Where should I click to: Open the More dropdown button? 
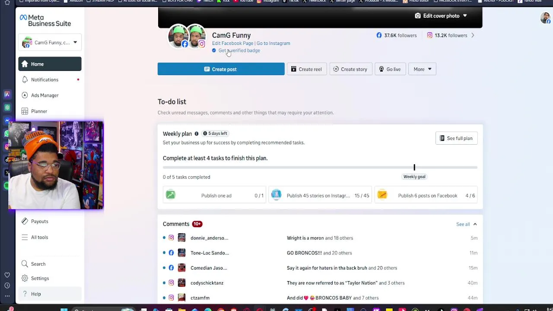tap(422, 69)
